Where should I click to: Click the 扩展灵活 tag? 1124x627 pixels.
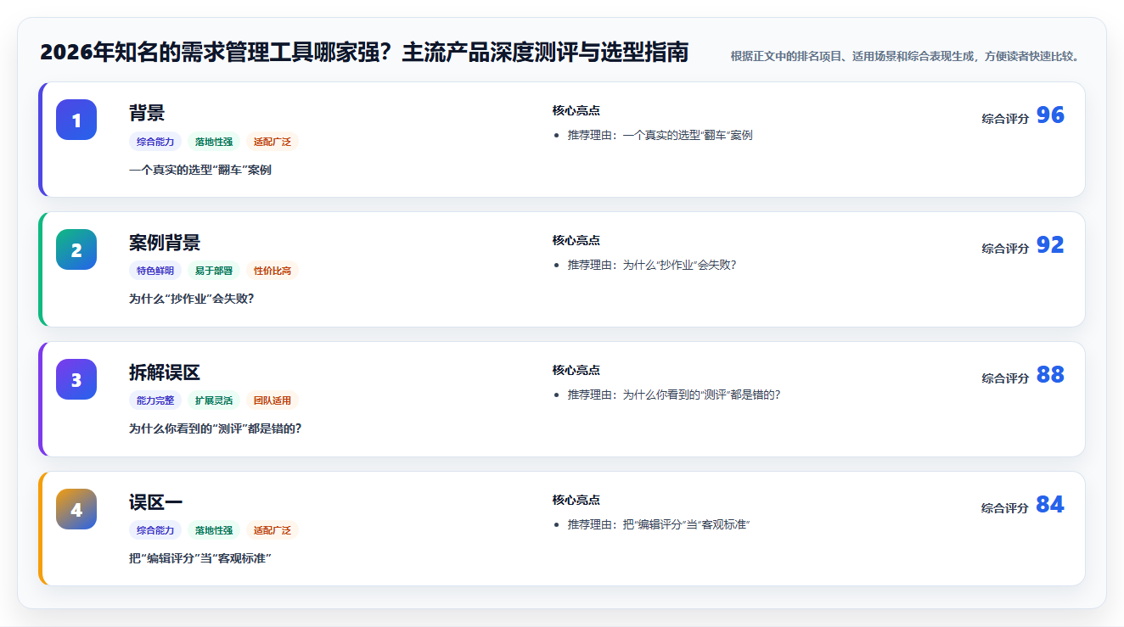point(214,400)
